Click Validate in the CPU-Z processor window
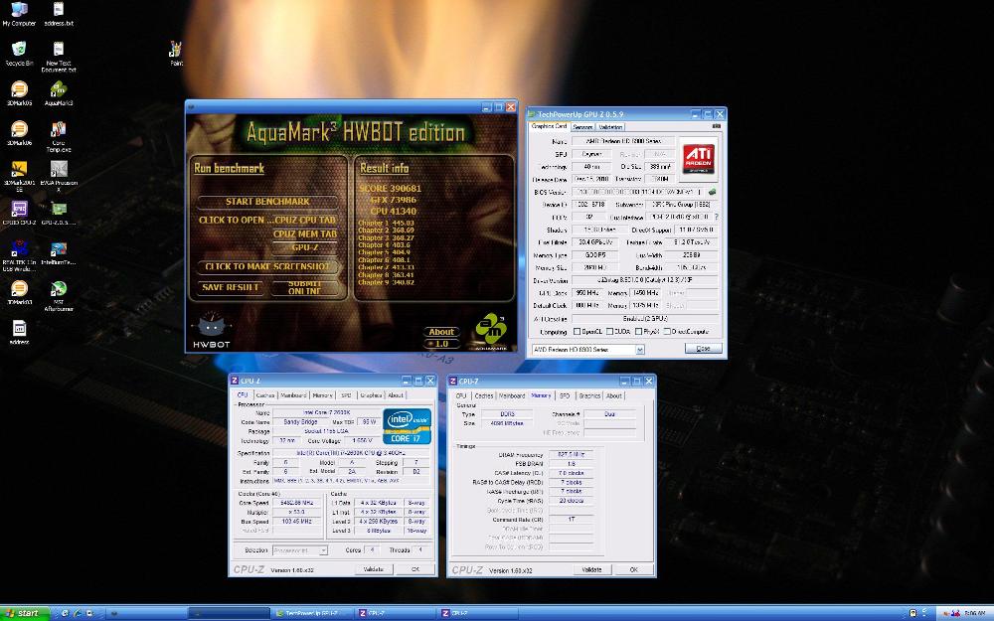This screenshot has width=994, height=621. tap(374, 569)
